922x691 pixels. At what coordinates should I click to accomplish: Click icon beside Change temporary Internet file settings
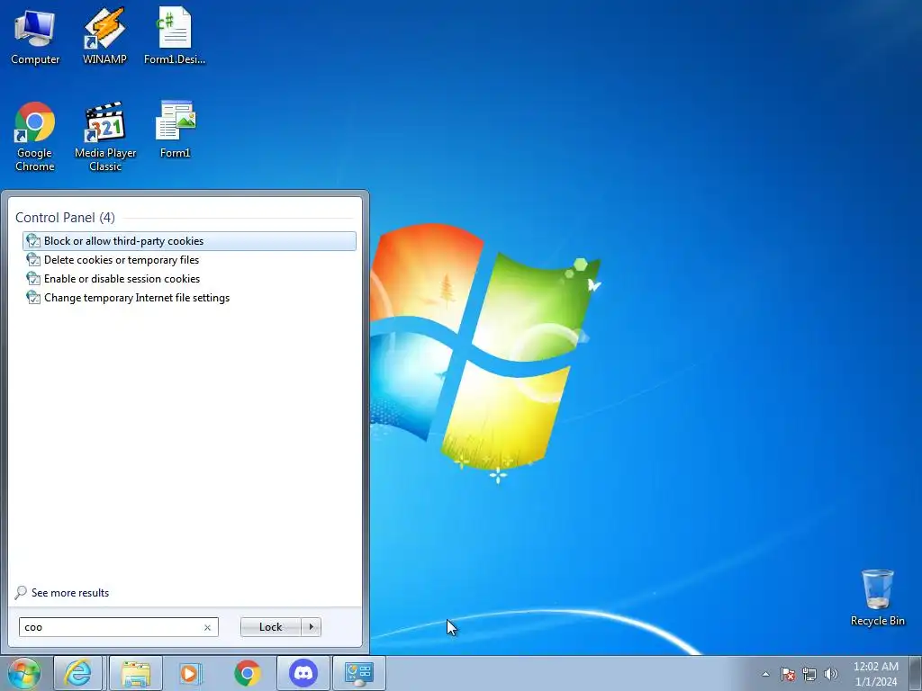[x=33, y=297]
